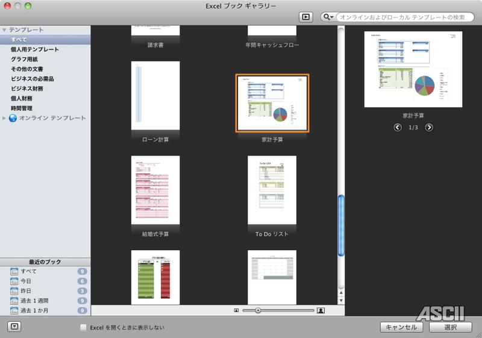Viewport: 482px width, 338px height.
Task: Click calendar icon beside 昨日
Action: [x=14, y=291]
